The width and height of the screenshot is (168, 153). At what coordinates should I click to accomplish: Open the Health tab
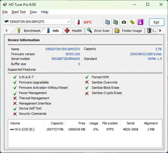pyautogui.click(x=73, y=31)
